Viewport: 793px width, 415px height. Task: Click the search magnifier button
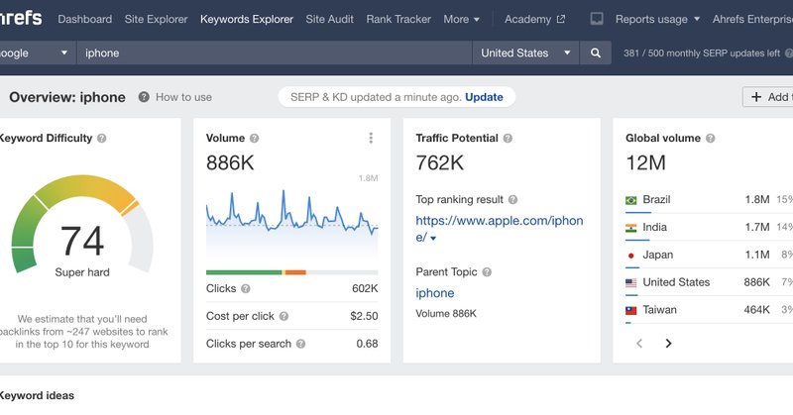click(596, 53)
